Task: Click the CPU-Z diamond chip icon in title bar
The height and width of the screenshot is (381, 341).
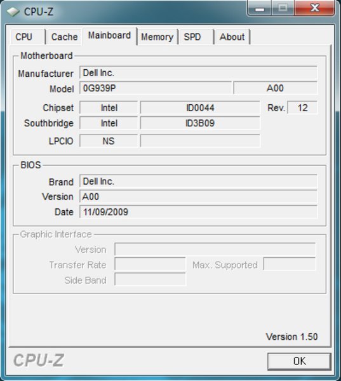Action: [x=13, y=11]
